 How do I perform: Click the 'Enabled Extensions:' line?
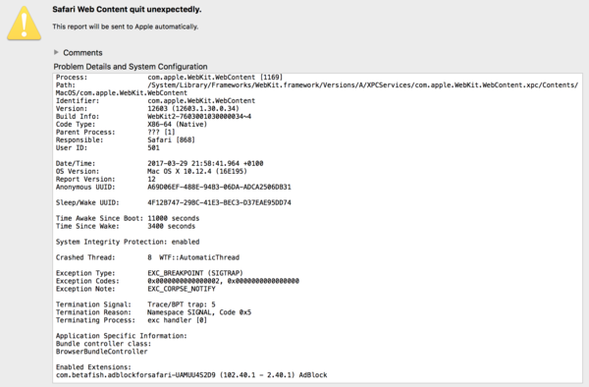(x=93, y=367)
